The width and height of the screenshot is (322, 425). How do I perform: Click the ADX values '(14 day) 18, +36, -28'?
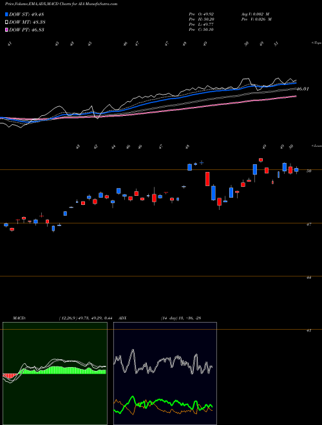(x=181, y=318)
